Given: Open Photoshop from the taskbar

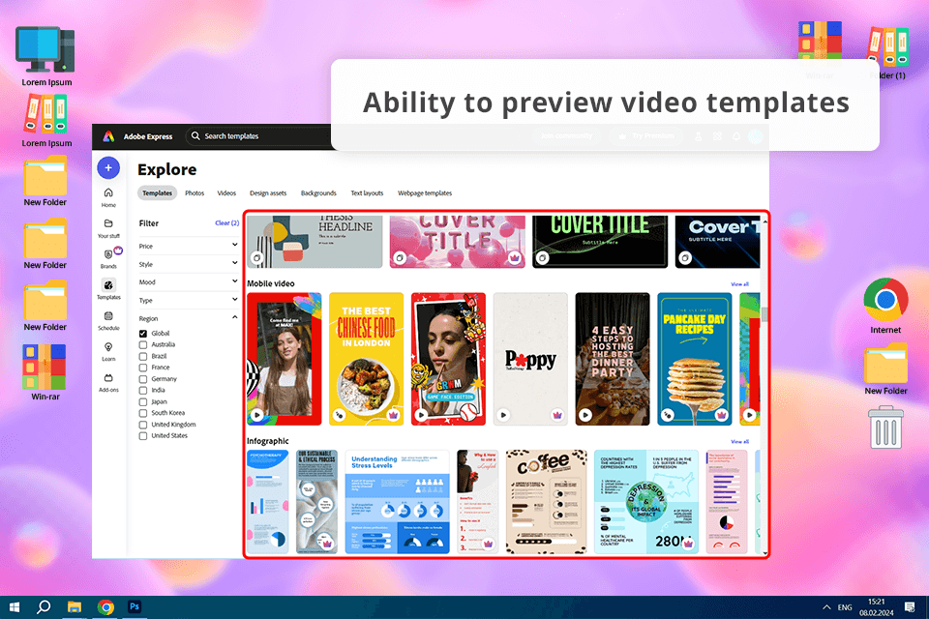Looking at the screenshot, I should click(x=135, y=606).
